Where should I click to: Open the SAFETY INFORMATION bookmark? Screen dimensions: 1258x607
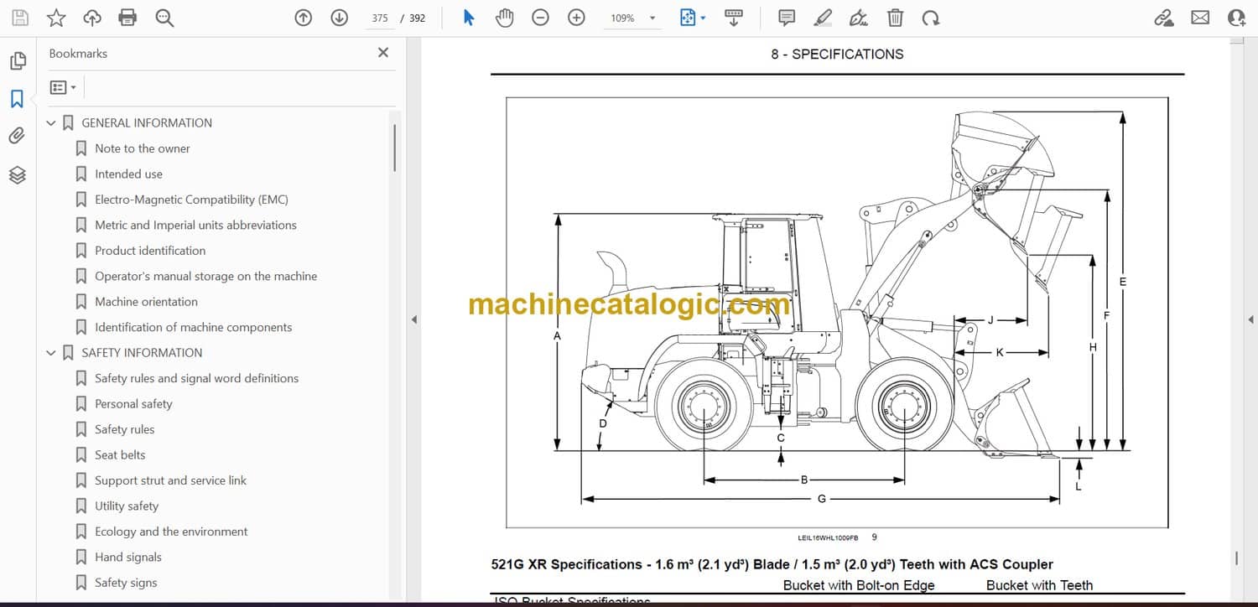click(x=142, y=353)
